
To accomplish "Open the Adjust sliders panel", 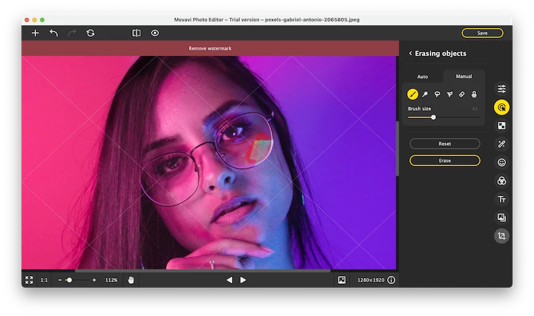I will (502, 89).
